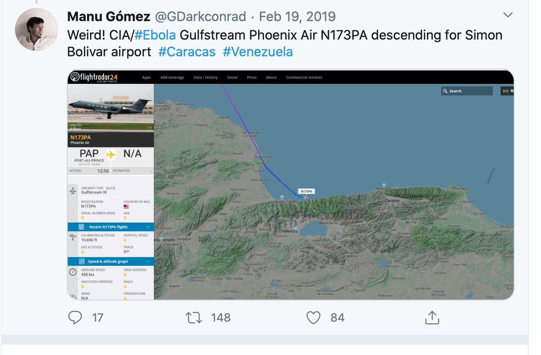541x355 pixels.
Task: Click the PAP origin airport code
Action: (89, 153)
